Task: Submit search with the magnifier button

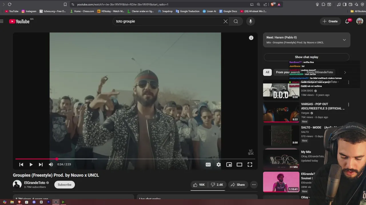Action: (x=236, y=21)
